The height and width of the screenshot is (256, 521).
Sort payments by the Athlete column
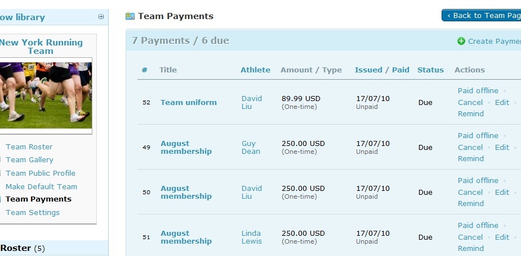coord(255,70)
